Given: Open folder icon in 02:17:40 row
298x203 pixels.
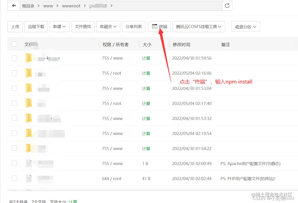Looking at the screenshot, I should pyautogui.click(x=29, y=103).
